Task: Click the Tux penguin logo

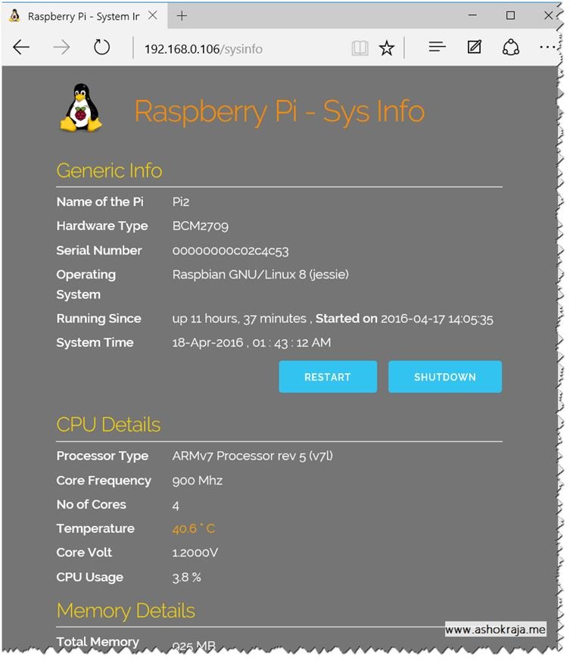Action: click(81, 107)
